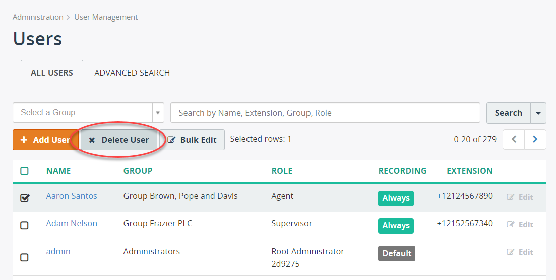Screen dimensions: 556x280
Task: Toggle the select-all header checkbox
Action: tap(24, 171)
